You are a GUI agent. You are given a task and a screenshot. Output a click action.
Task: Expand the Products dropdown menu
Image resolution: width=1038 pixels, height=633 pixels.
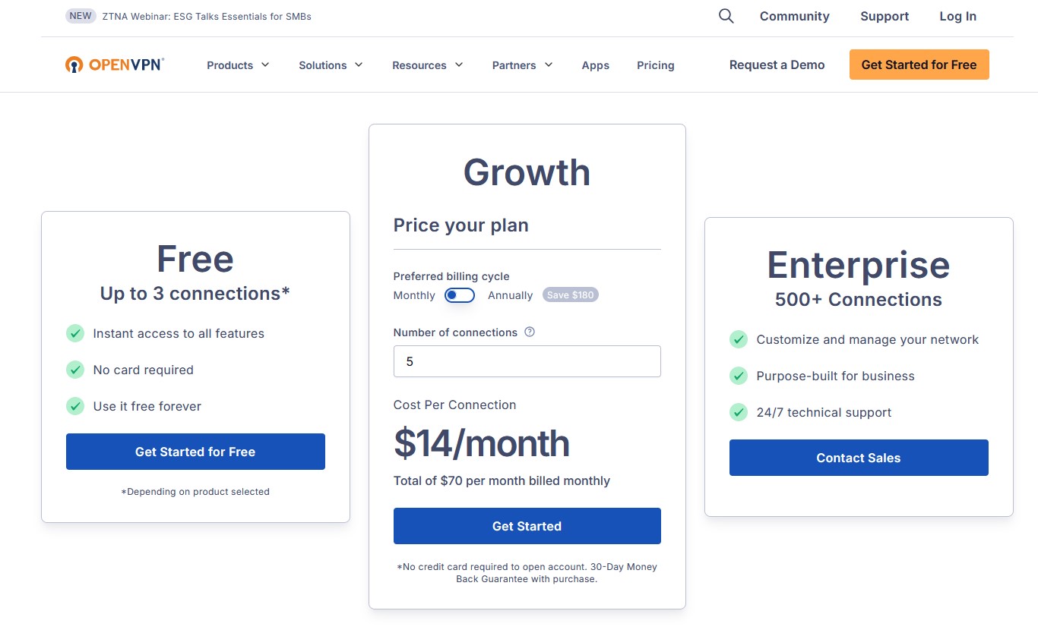pyautogui.click(x=238, y=65)
